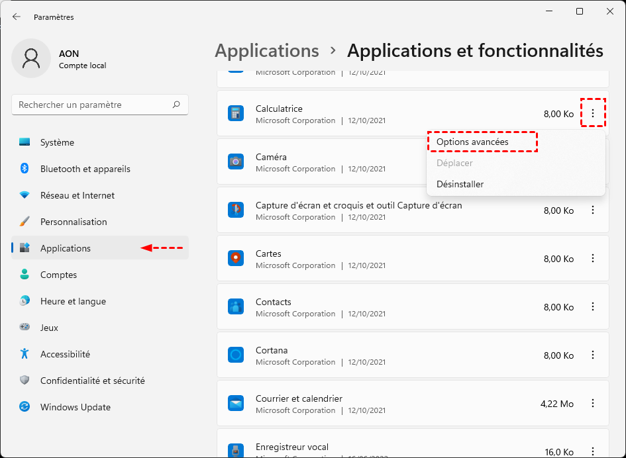Click the AON account profile picture
Image resolution: width=626 pixels, height=458 pixels.
point(31,58)
